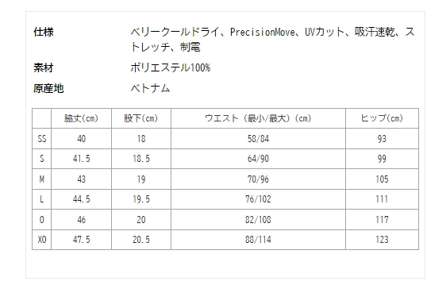Select the O size row label
The image size is (427, 289).
(x=41, y=220)
